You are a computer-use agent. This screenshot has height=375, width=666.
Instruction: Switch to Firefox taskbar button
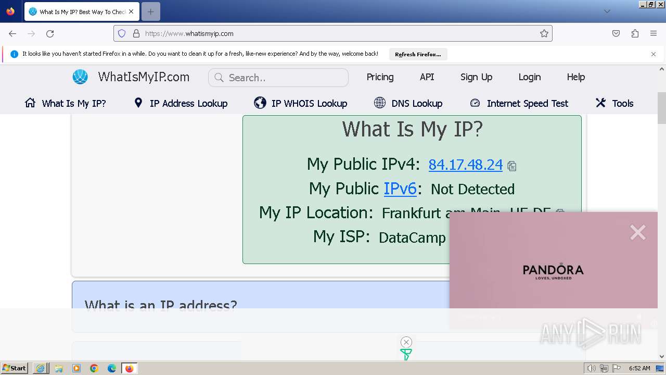pos(129,368)
